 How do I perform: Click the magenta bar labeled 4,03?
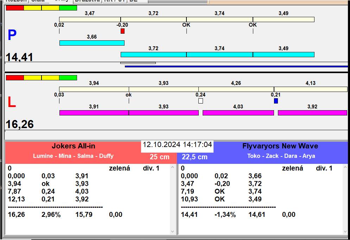coord(238,113)
